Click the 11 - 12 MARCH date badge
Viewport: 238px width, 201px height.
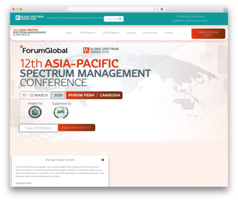[x=35, y=95]
